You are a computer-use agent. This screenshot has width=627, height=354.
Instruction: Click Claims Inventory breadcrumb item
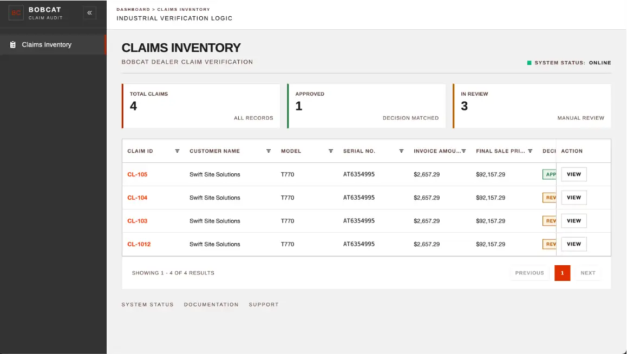pos(184,9)
